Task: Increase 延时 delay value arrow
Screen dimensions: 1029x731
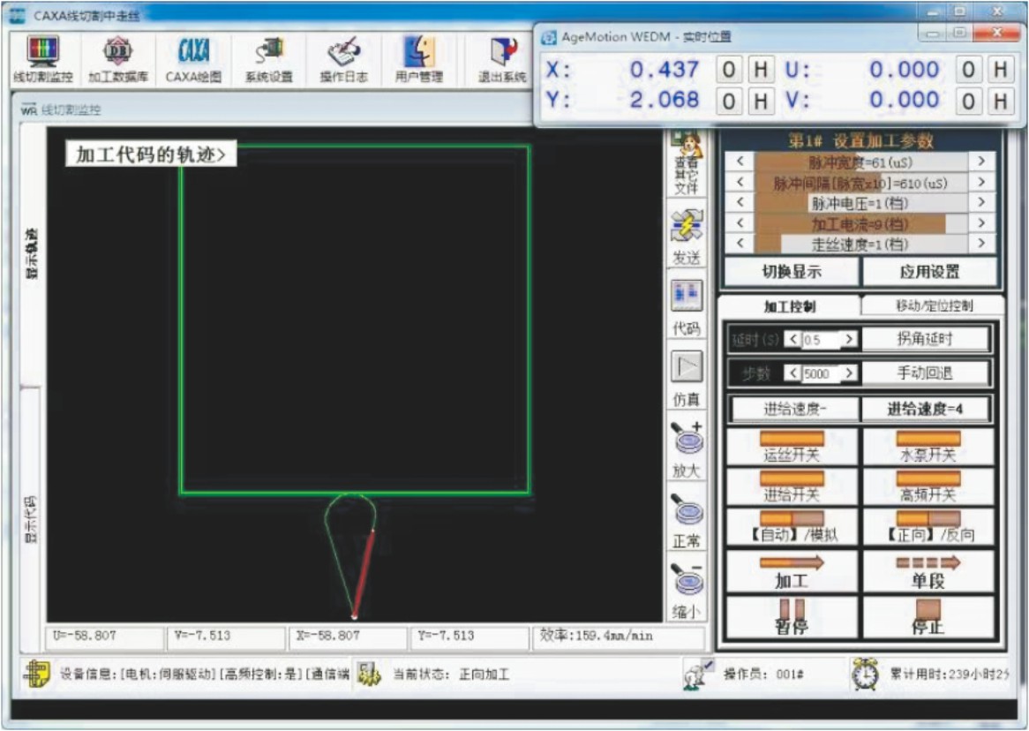Action: (850, 339)
